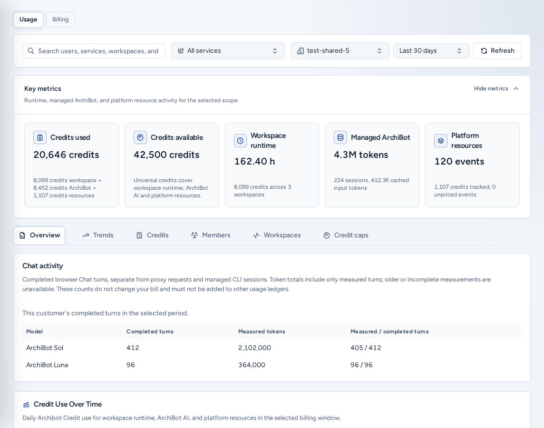Click the services filter sliders icon

coord(181,51)
